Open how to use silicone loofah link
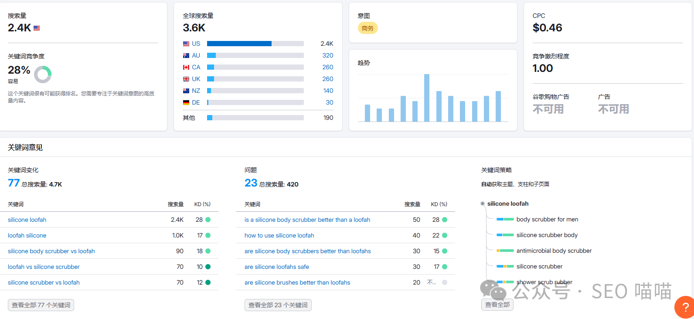Viewport: 694px width, 319px height. tap(279, 235)
